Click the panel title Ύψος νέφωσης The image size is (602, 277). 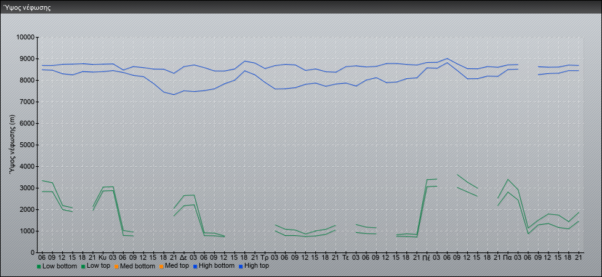pos(26,7)
